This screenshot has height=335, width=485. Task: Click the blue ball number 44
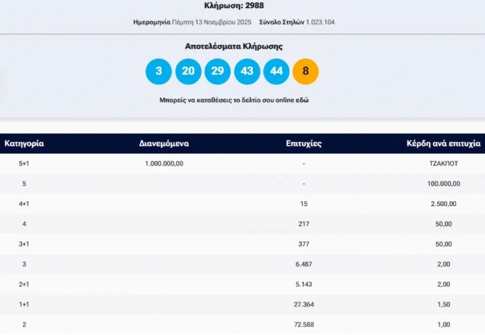276,72
